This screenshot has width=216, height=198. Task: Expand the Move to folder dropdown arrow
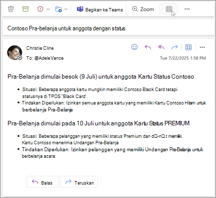(66, 9)
